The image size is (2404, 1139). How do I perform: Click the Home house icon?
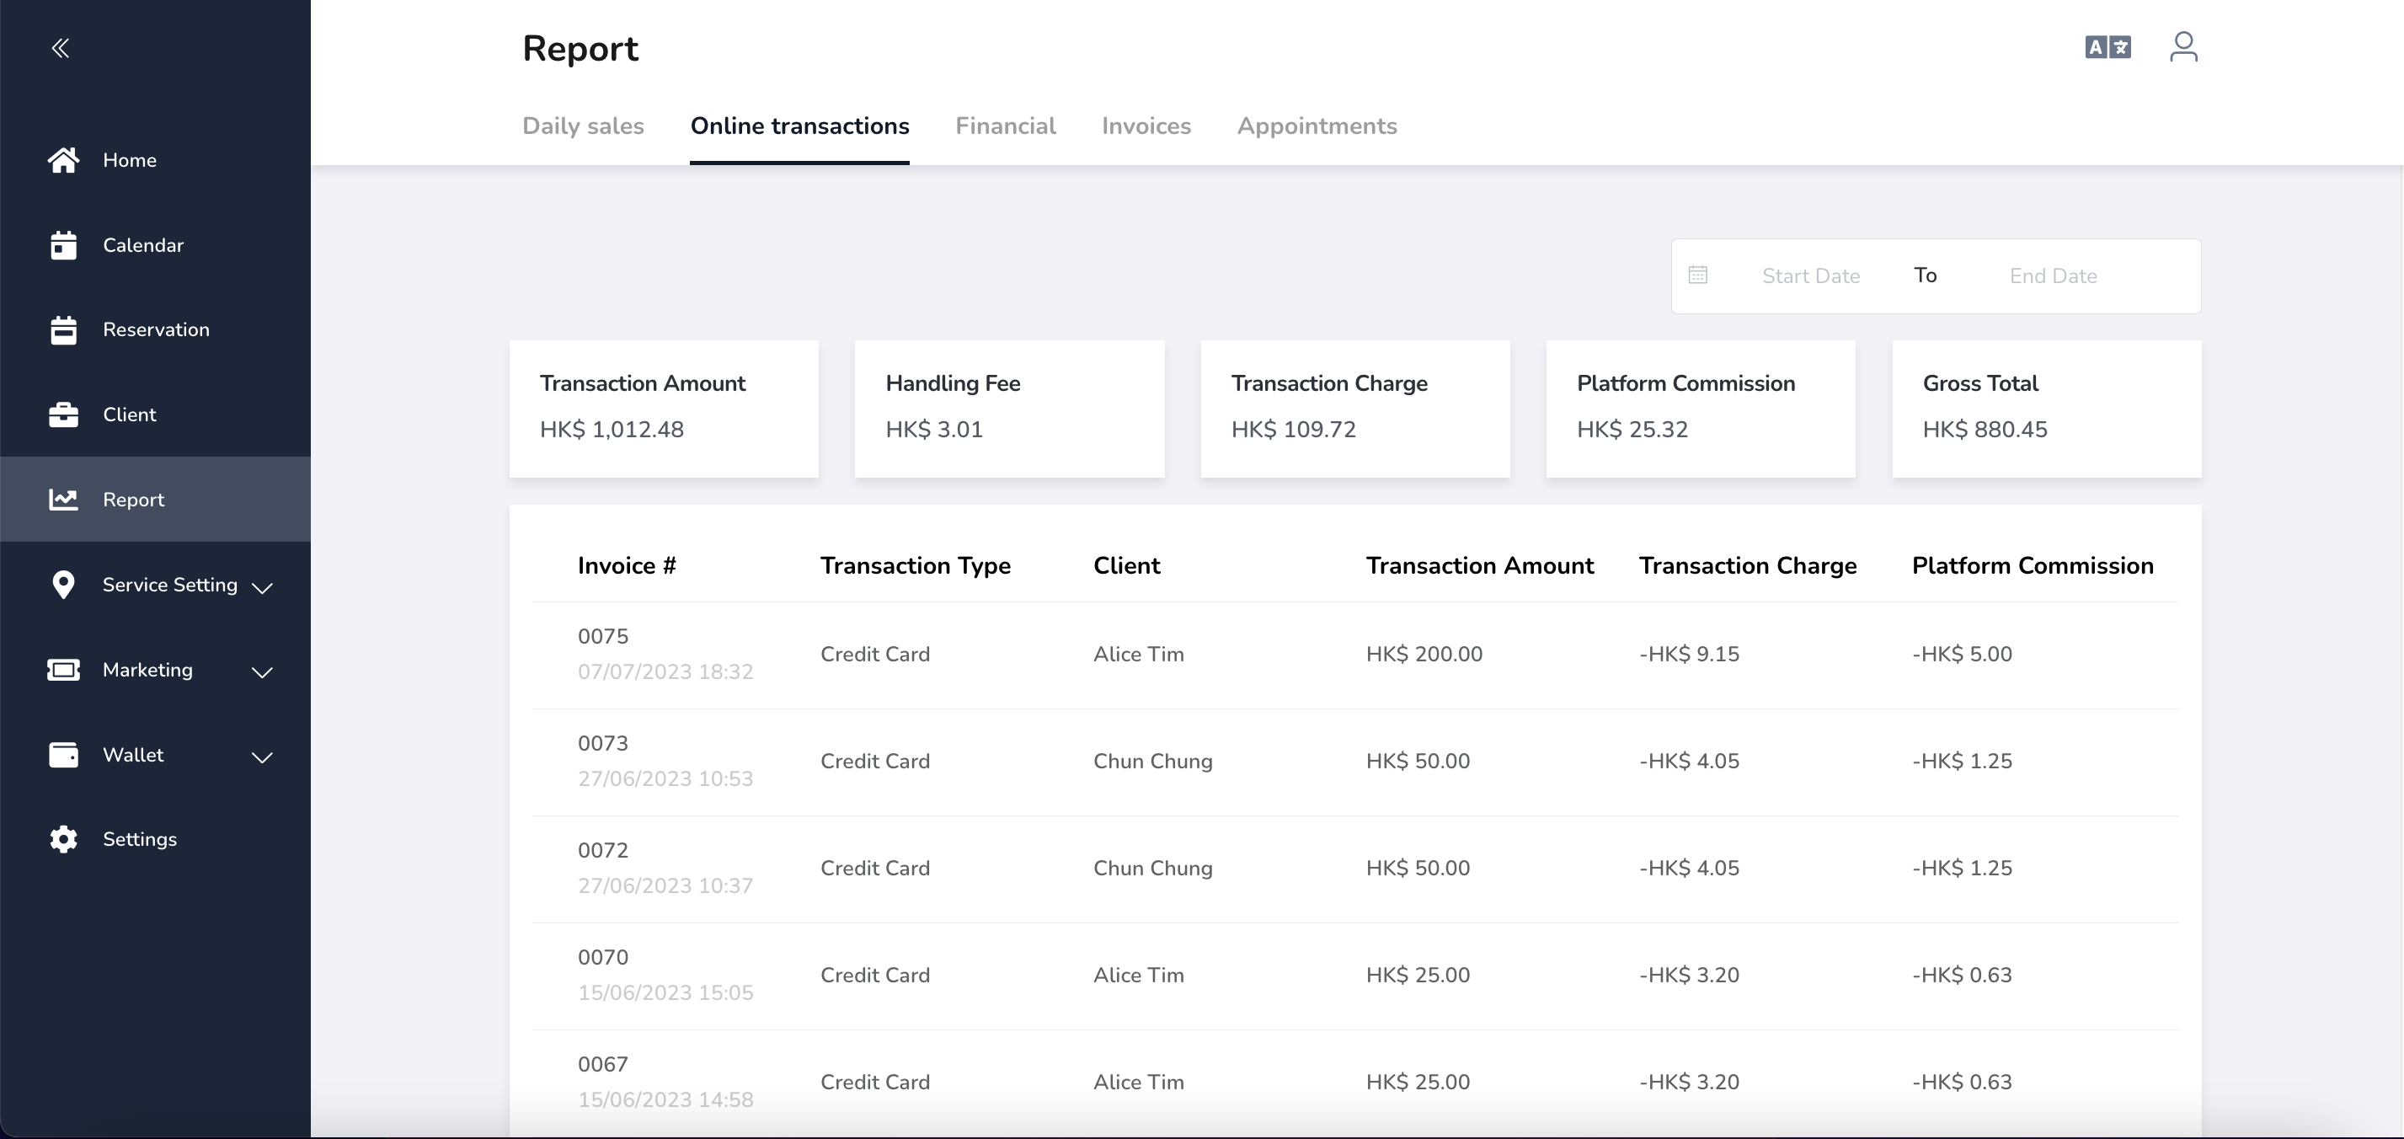pos(63,161)
